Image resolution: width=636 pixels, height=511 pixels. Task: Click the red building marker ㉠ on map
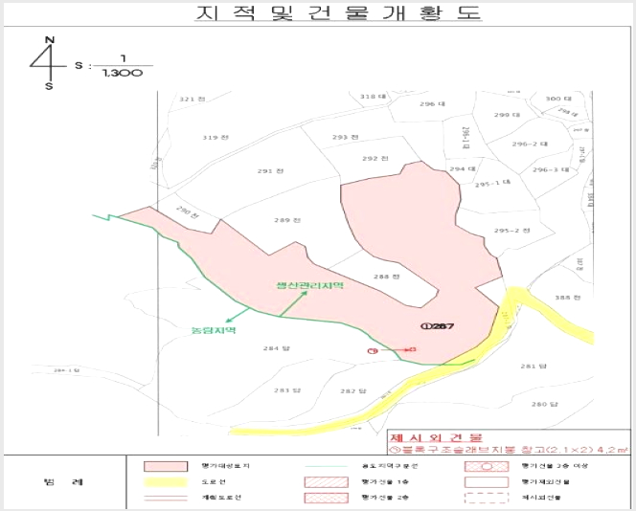(373, 351)
